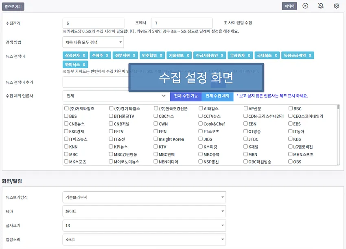This screenshot has height=249, width=346.
Task: Open the 알람소리 dropdown showing 소리1
Action: coord(145,239)
